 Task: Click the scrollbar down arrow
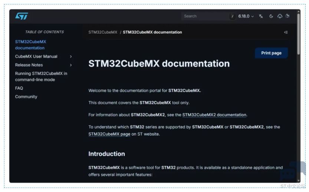point(299,181)
